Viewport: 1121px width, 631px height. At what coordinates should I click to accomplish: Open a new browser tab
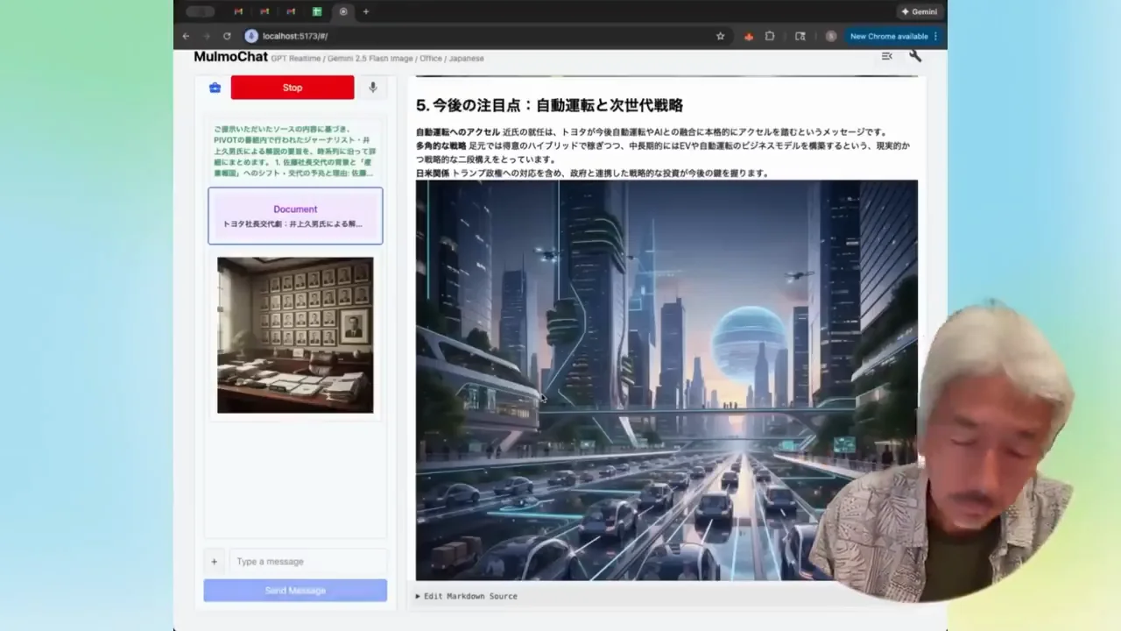coord(365,11)
